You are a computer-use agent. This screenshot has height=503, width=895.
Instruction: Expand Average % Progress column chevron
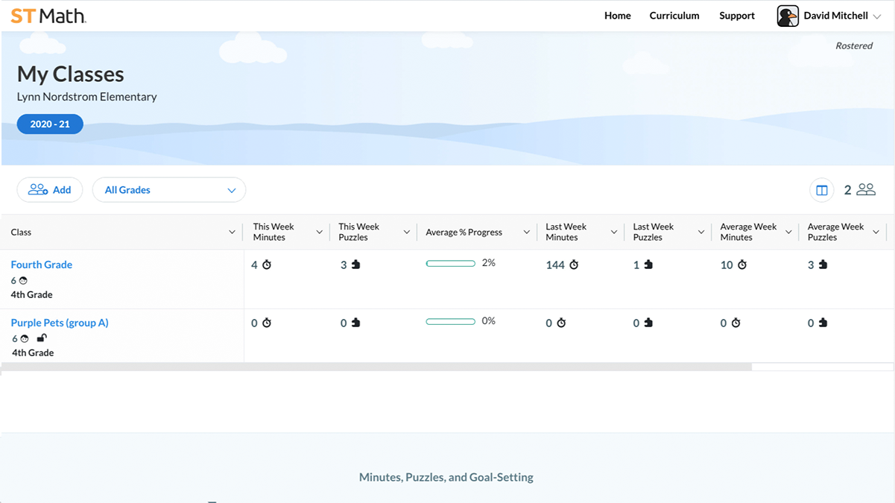(526, 232)
